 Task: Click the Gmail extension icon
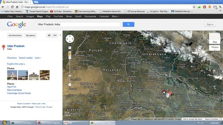215,7
